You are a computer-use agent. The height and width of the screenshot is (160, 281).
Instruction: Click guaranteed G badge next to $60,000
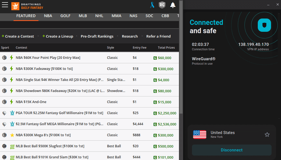pos(155,58)
